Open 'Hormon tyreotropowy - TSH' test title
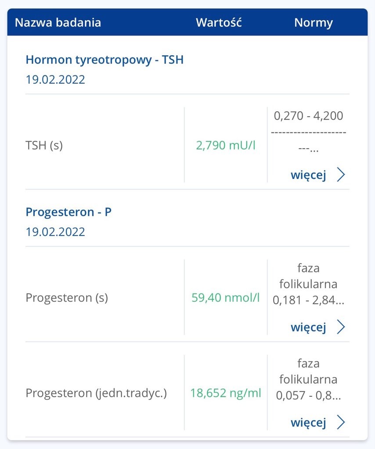This screenshot has height=449, width=375. (105, 60)
